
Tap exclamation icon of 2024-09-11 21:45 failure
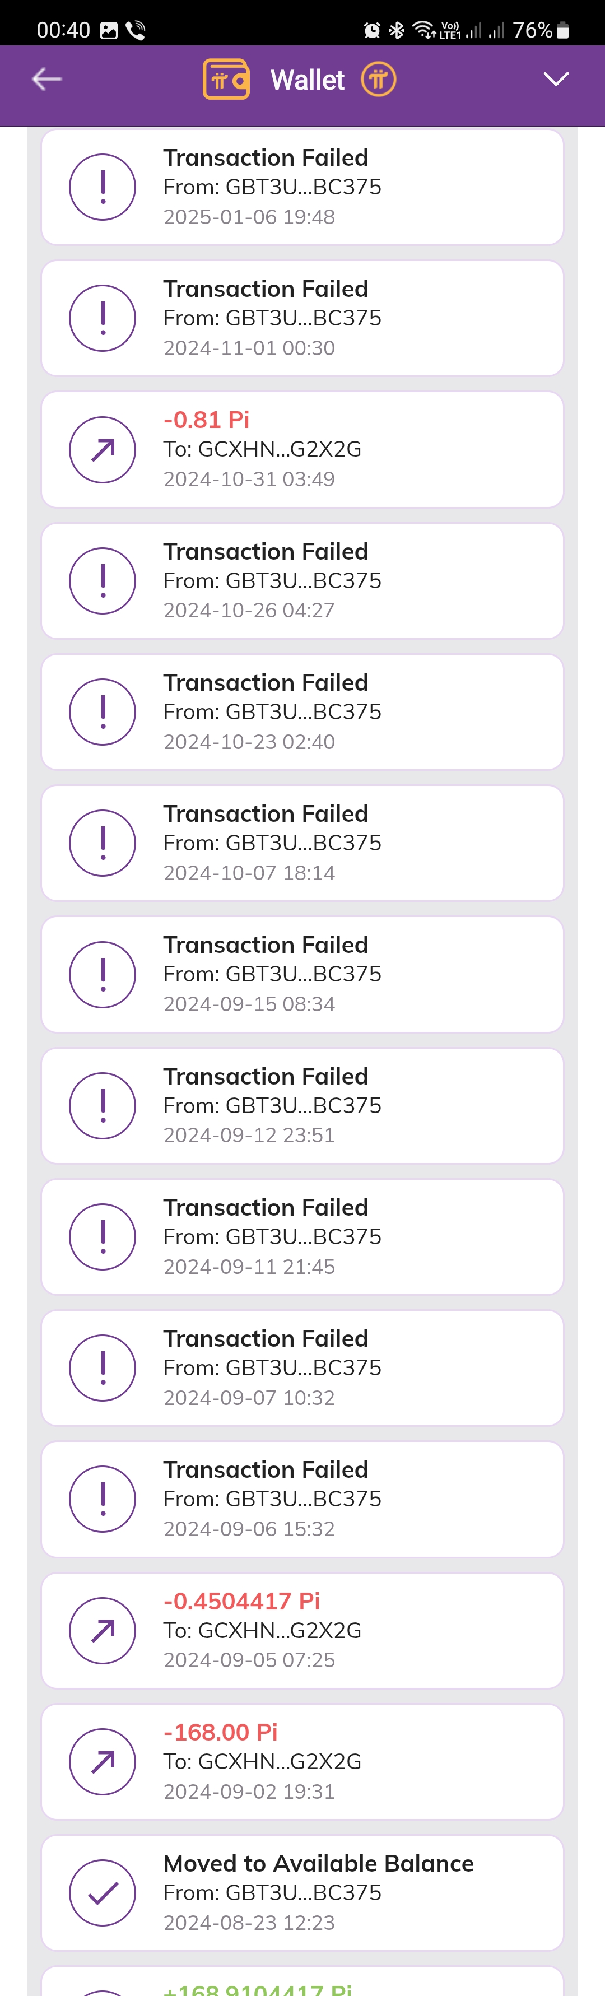103,1237
